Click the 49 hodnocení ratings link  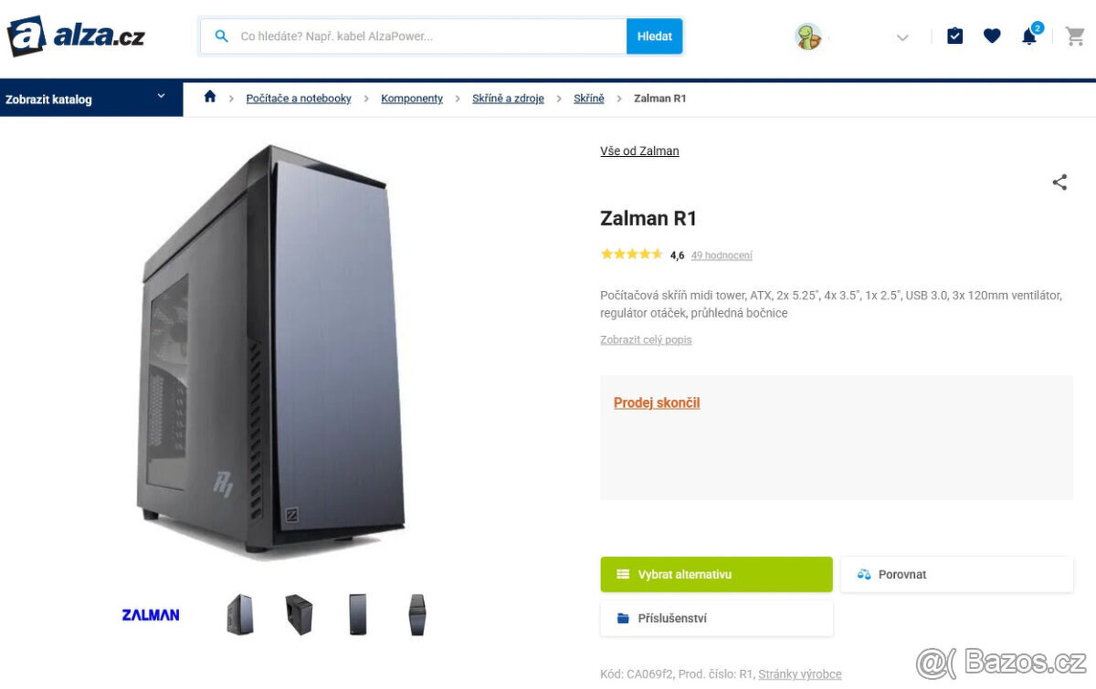722,255
